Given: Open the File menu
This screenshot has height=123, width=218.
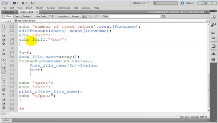Looking at the screenshot, I should [4, 8].
